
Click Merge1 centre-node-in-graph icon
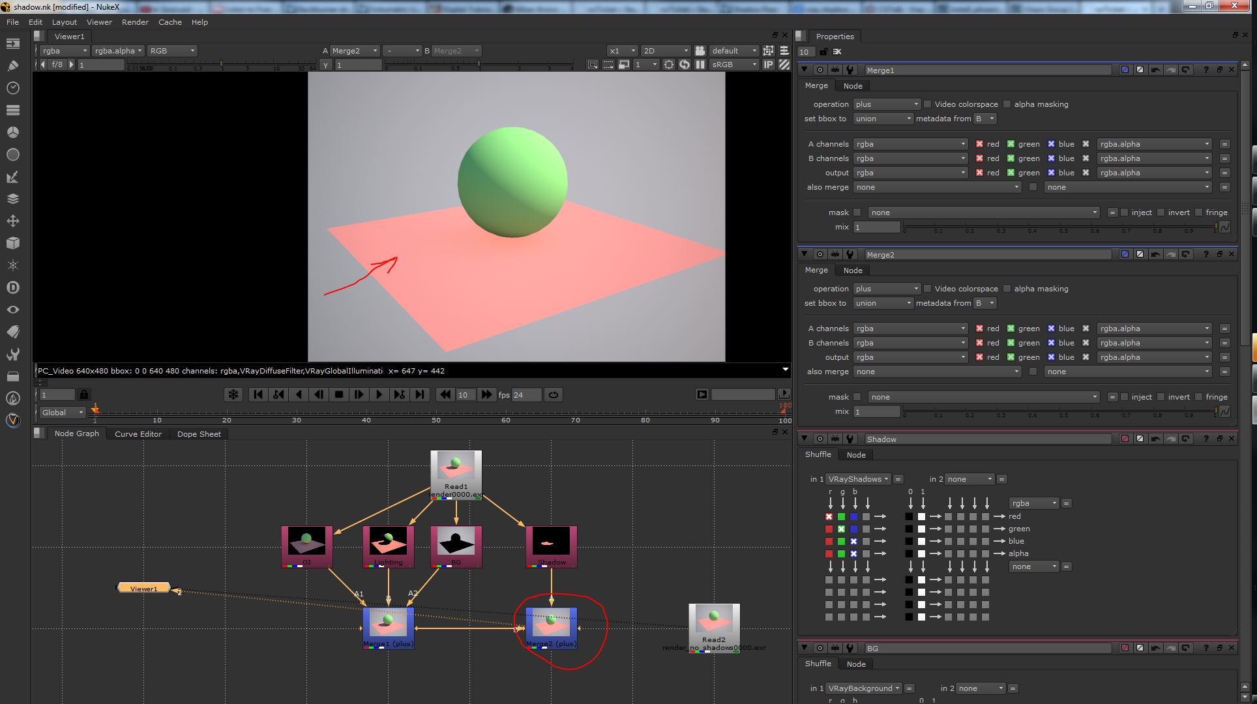pyautogui.click(x=820, y=70)
